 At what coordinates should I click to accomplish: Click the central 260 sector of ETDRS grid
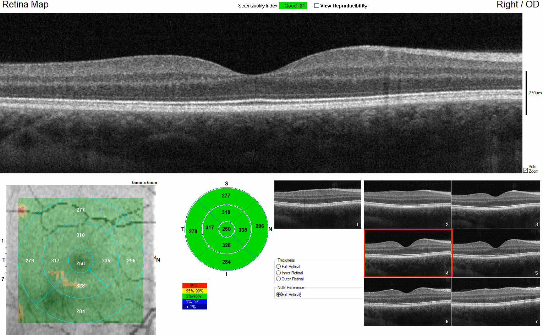tap(226, 229)
